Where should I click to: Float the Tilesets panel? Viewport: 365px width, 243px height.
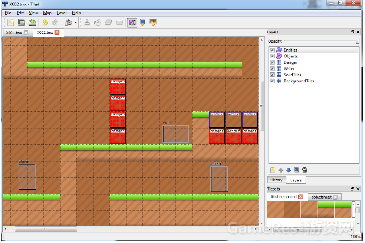tap(352, 189)
